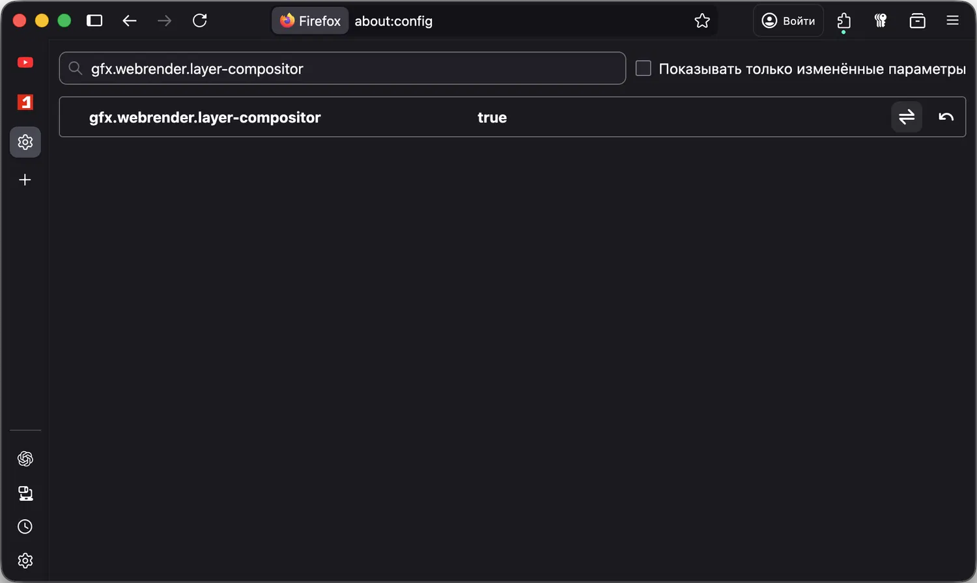Screen dimensions: 977x583
Task: Show synced tabs from other devices
Action: (x=25, y=493)
